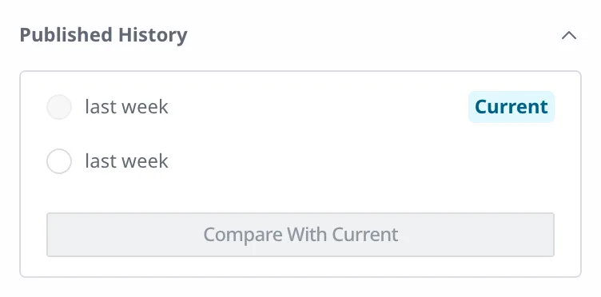This screenshot has width=601, height=297.
Task: Hide the history panel using the up arrow
Action: [x=569, y=35]
